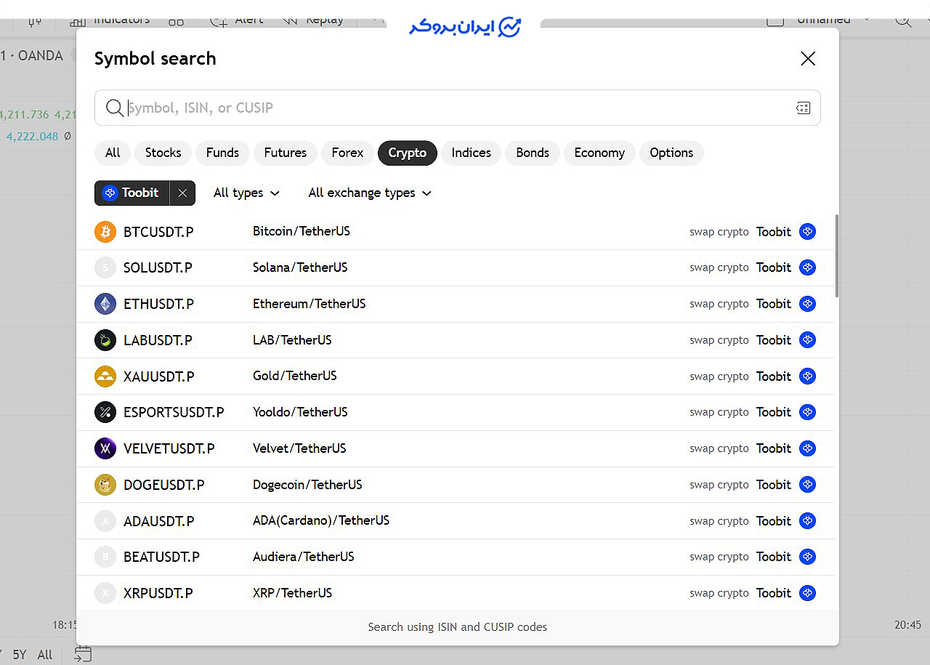Click the Toobit logo in the BTCUSDT.P row
Viewport: 930px width, 665px height.
pos(807,232)
